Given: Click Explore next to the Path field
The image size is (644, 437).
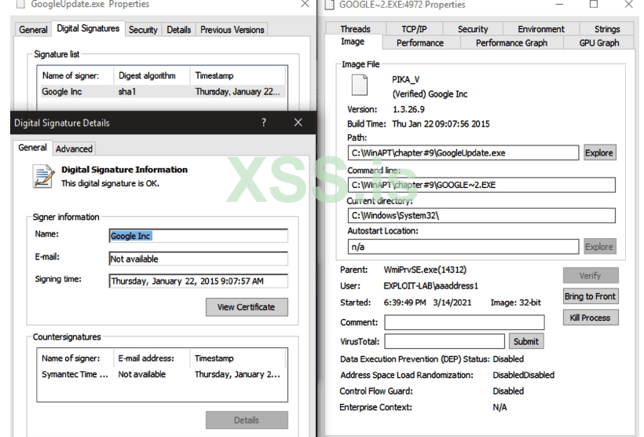Looking at the screenshot, I should pyautogui.click(x=598, y=152).
